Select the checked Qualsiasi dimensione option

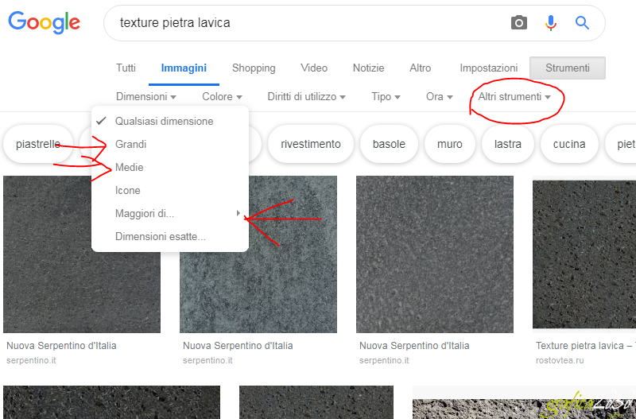[x=164, y=122]
